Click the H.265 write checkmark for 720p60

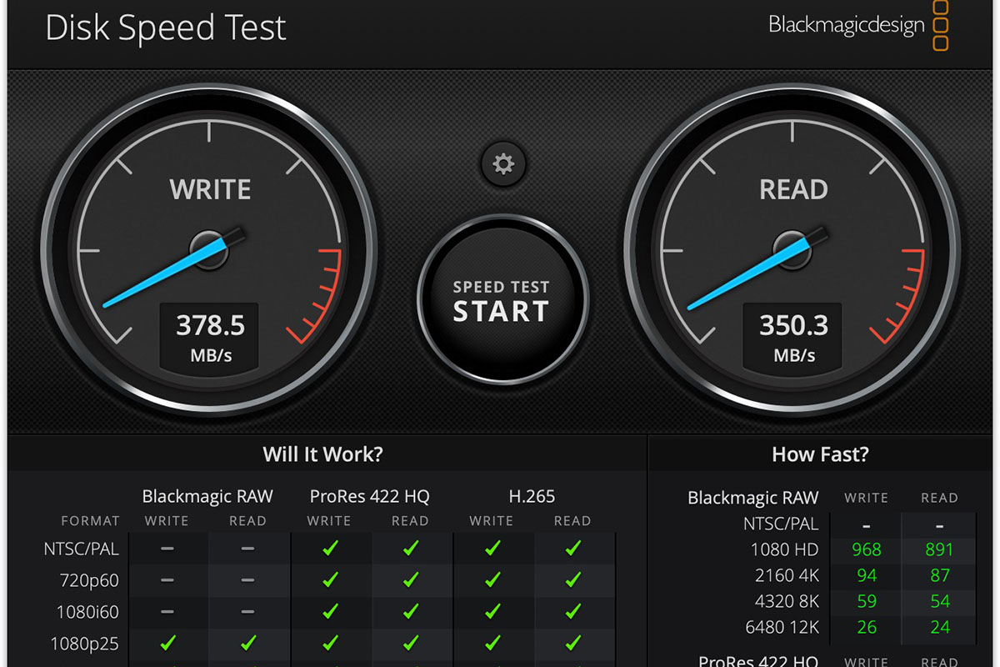(492, 579)
